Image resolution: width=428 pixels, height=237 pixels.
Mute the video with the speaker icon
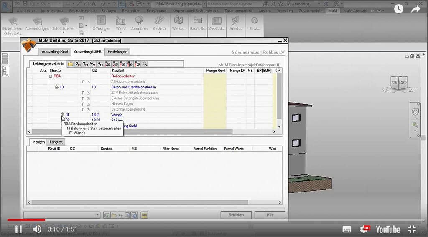coord(37,229)
